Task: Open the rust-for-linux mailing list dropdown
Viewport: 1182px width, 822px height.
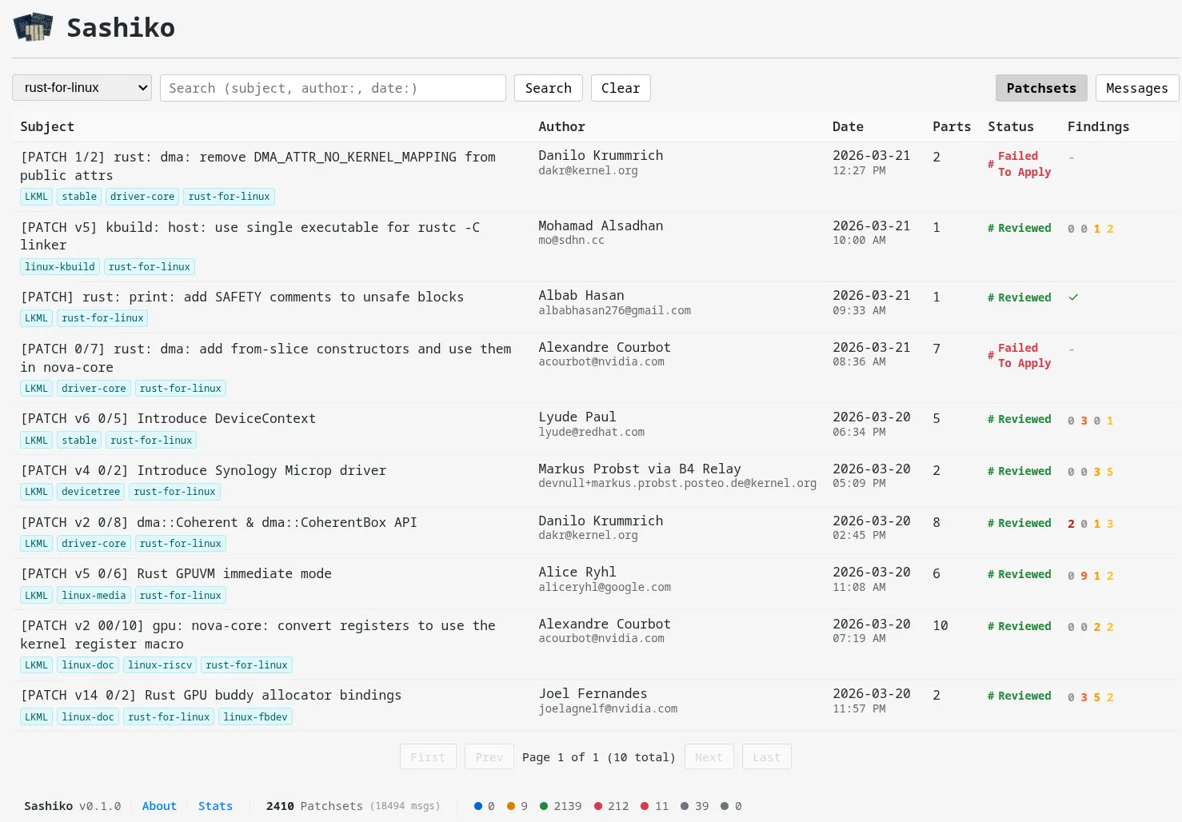Action: (x=82, y=88)
